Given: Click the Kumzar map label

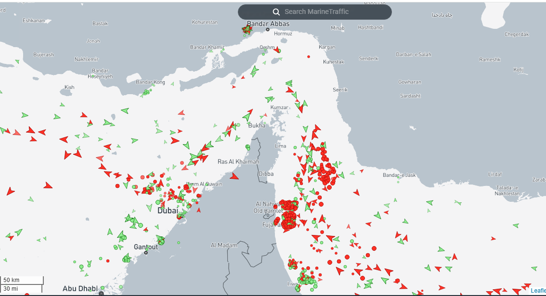Looking at the screenshot, I should tap(279, 107).
